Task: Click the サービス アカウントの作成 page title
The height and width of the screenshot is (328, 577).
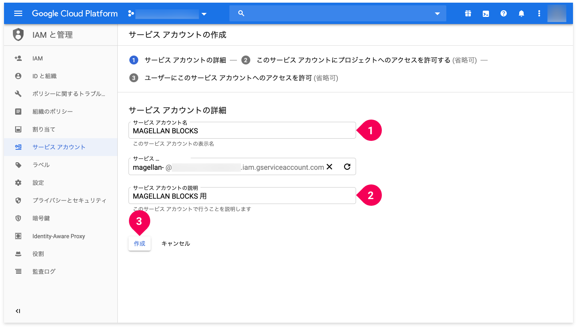Action: coord(177,35)
